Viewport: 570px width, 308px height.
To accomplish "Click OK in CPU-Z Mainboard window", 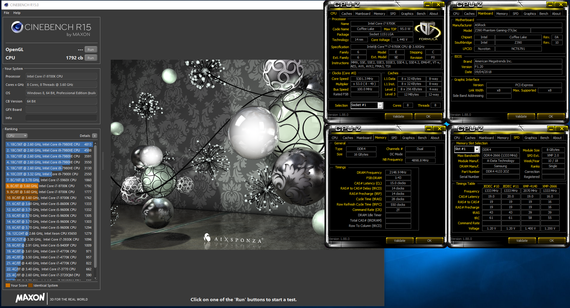I will point(551,116).
